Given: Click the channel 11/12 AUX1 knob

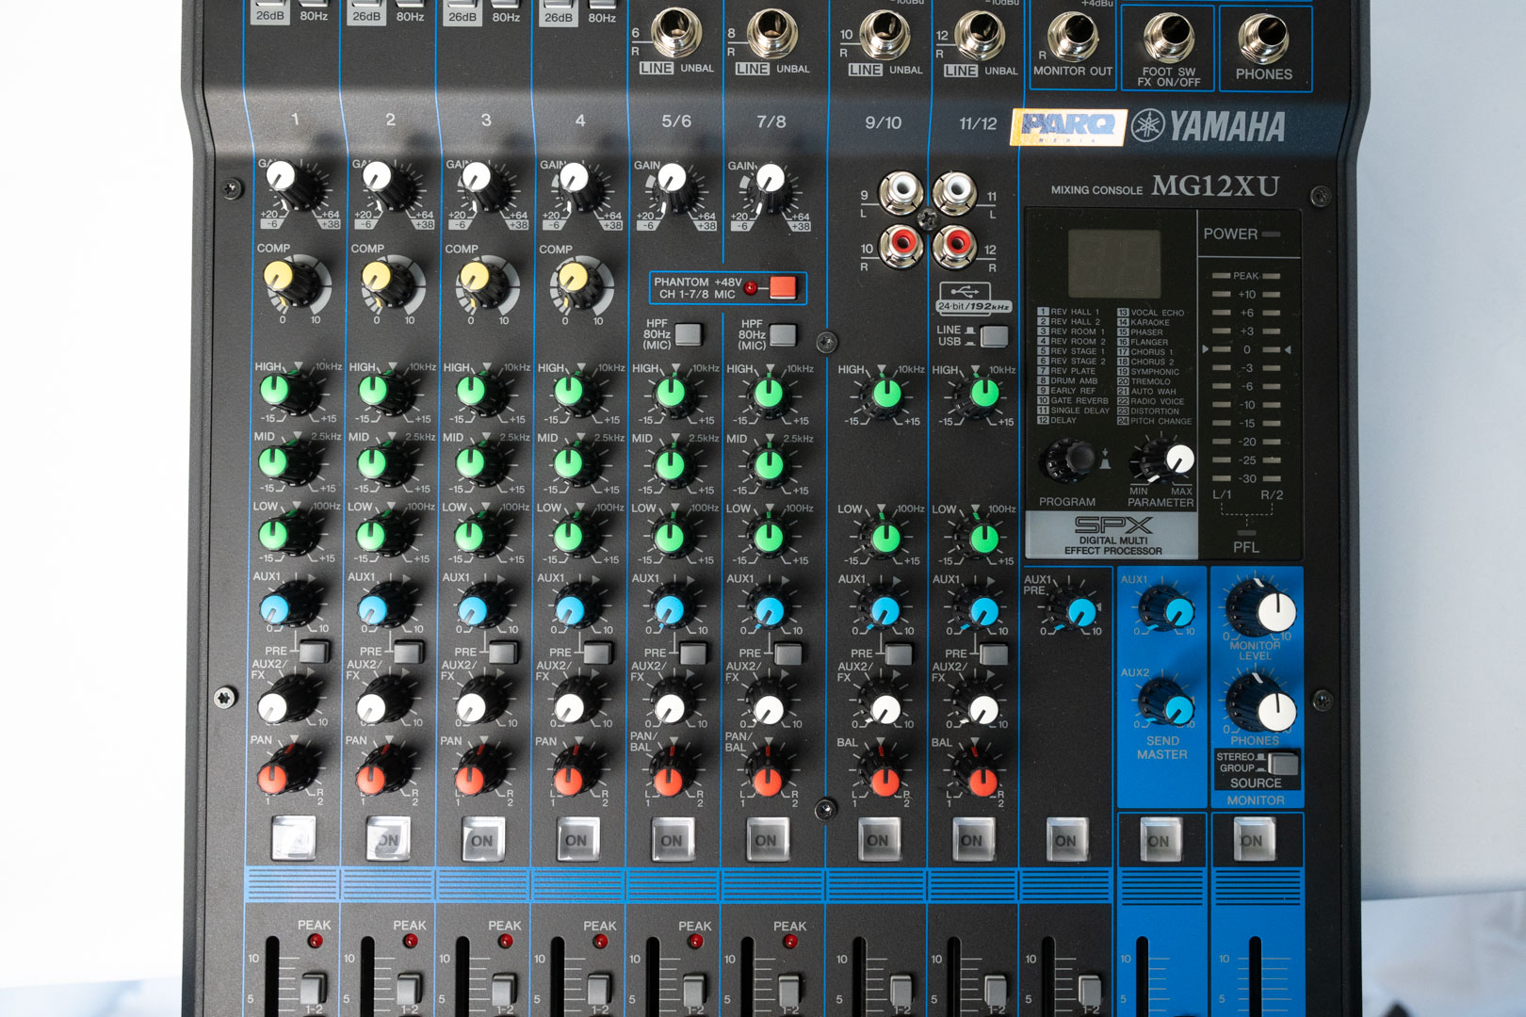Looking at the screenshot, I should 981,611.
